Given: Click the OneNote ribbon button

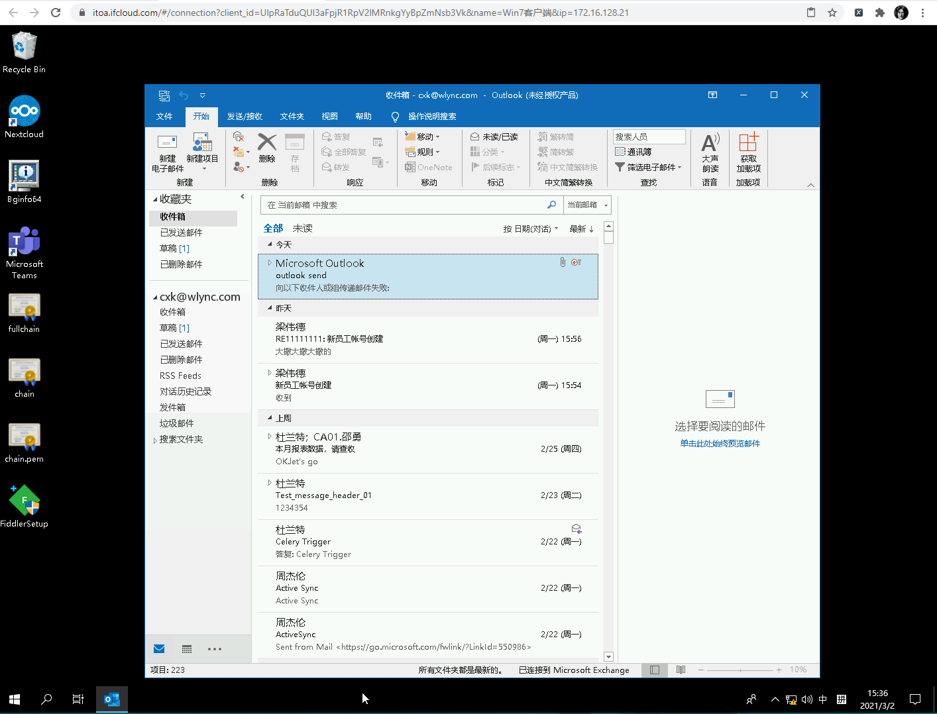Looking at the screenshot, I should coord(429,167).
